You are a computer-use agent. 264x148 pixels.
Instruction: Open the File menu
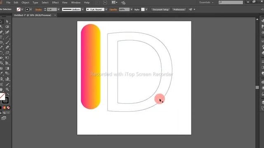click(x=8, y=2)
